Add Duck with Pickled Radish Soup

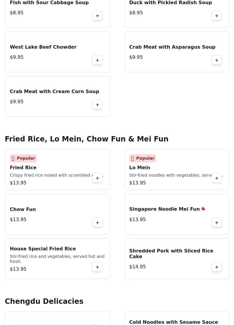pyautogui.click(x=217, y=16)
